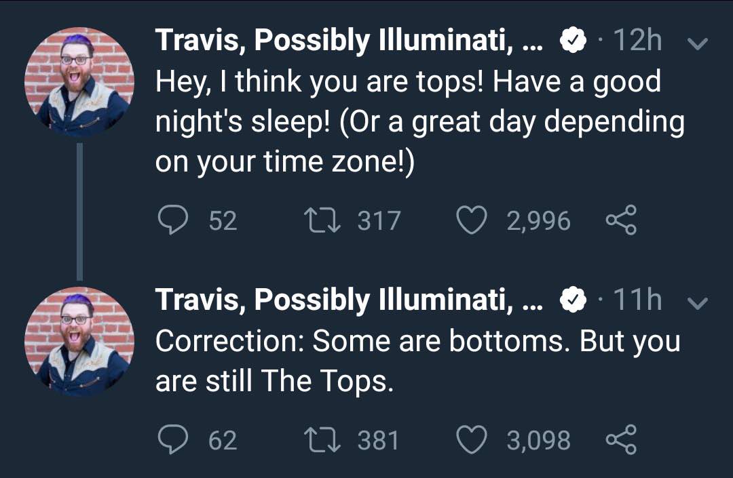Like the tweet with 2,996 likes

click(471, 220)
